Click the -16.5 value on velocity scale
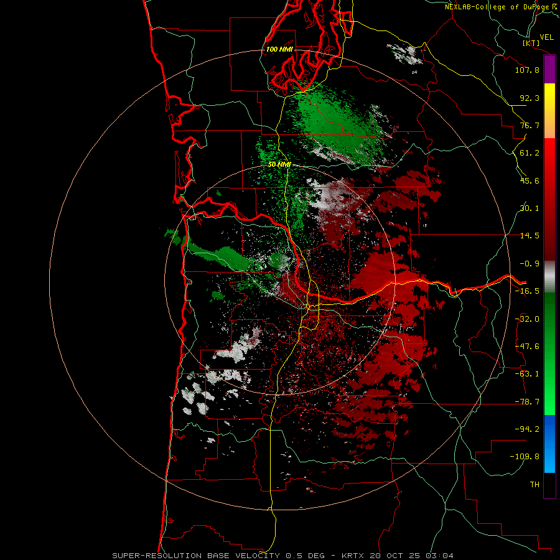This screenshot has height=560, width=560. [527, 291]
